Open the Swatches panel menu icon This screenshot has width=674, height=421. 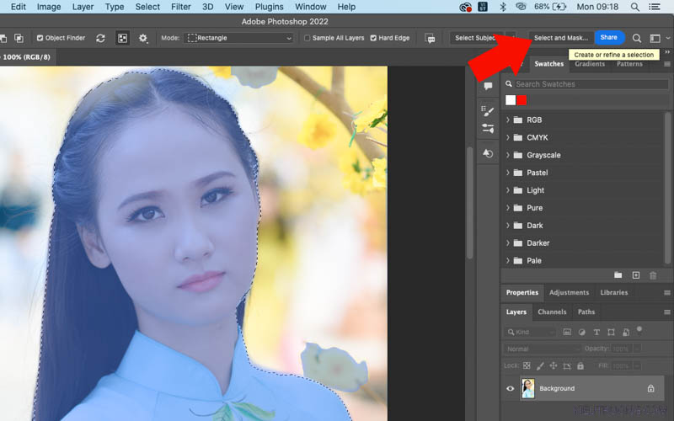coord(667,64)
